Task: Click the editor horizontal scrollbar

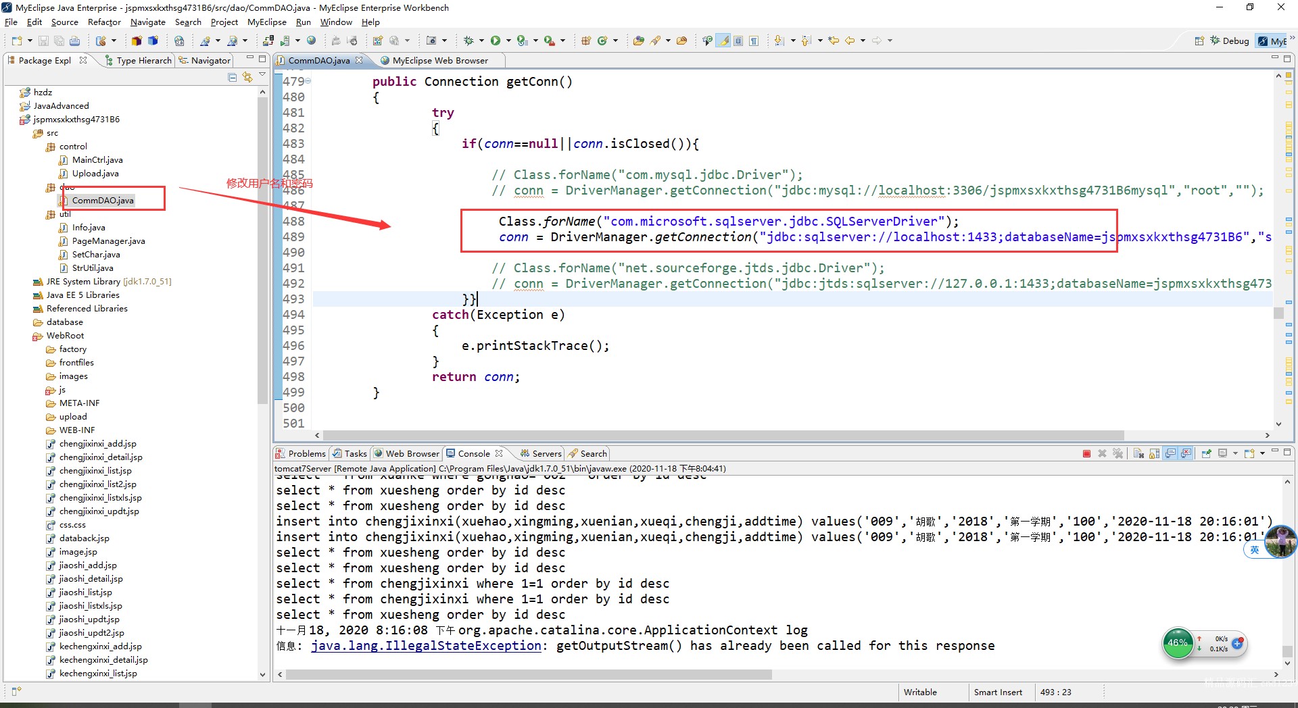Action: (x=723, y=435)
